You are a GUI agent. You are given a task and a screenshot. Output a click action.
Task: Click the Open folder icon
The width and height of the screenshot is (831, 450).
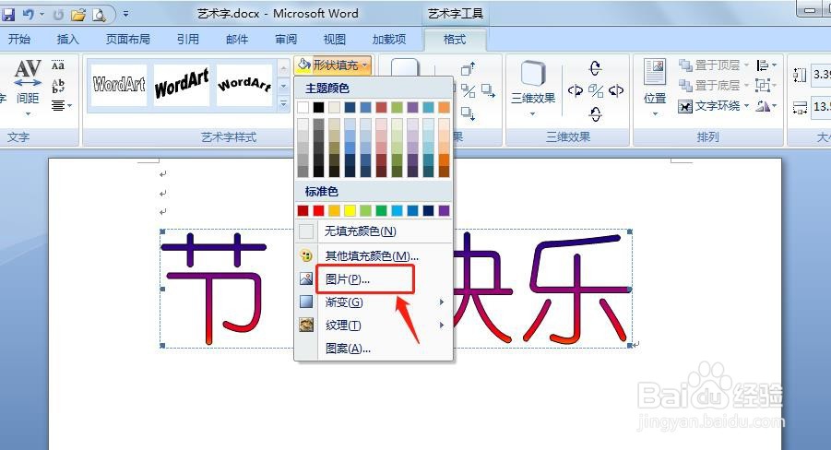click(78, 15)
